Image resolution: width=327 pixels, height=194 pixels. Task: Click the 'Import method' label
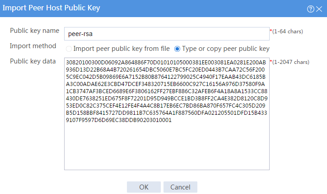click(x=33, y=46)
